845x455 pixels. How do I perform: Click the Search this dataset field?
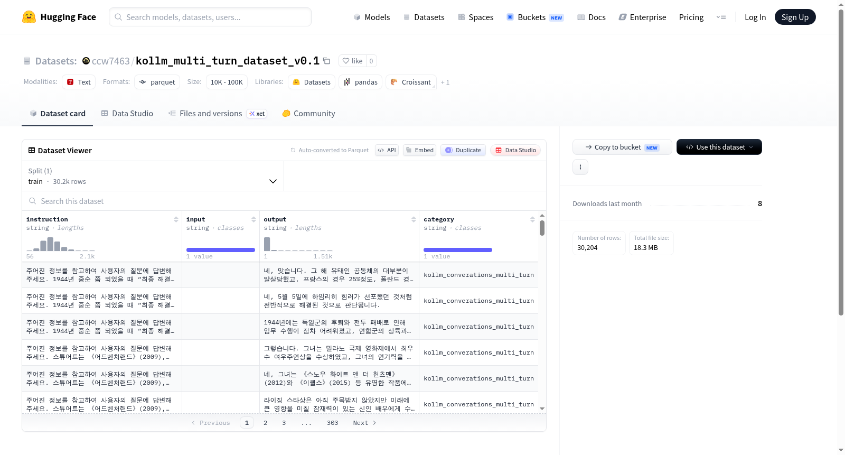point(284,201)
